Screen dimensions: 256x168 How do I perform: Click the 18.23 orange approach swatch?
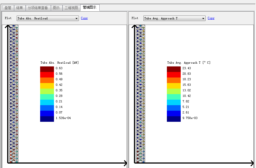(174, 80)
